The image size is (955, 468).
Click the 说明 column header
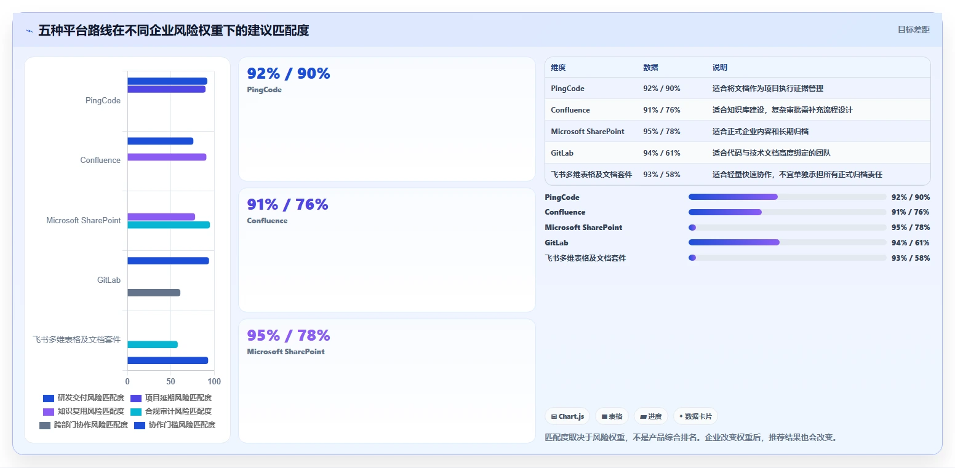[720, 68]
